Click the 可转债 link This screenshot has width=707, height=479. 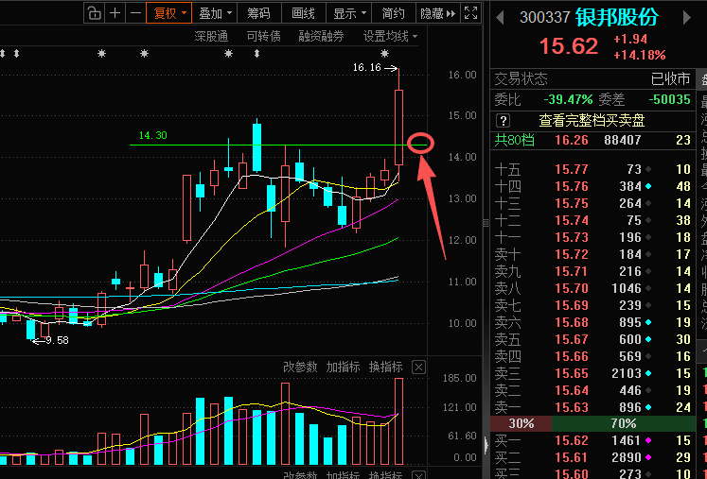pyautogui.click(x=264, y=36)
